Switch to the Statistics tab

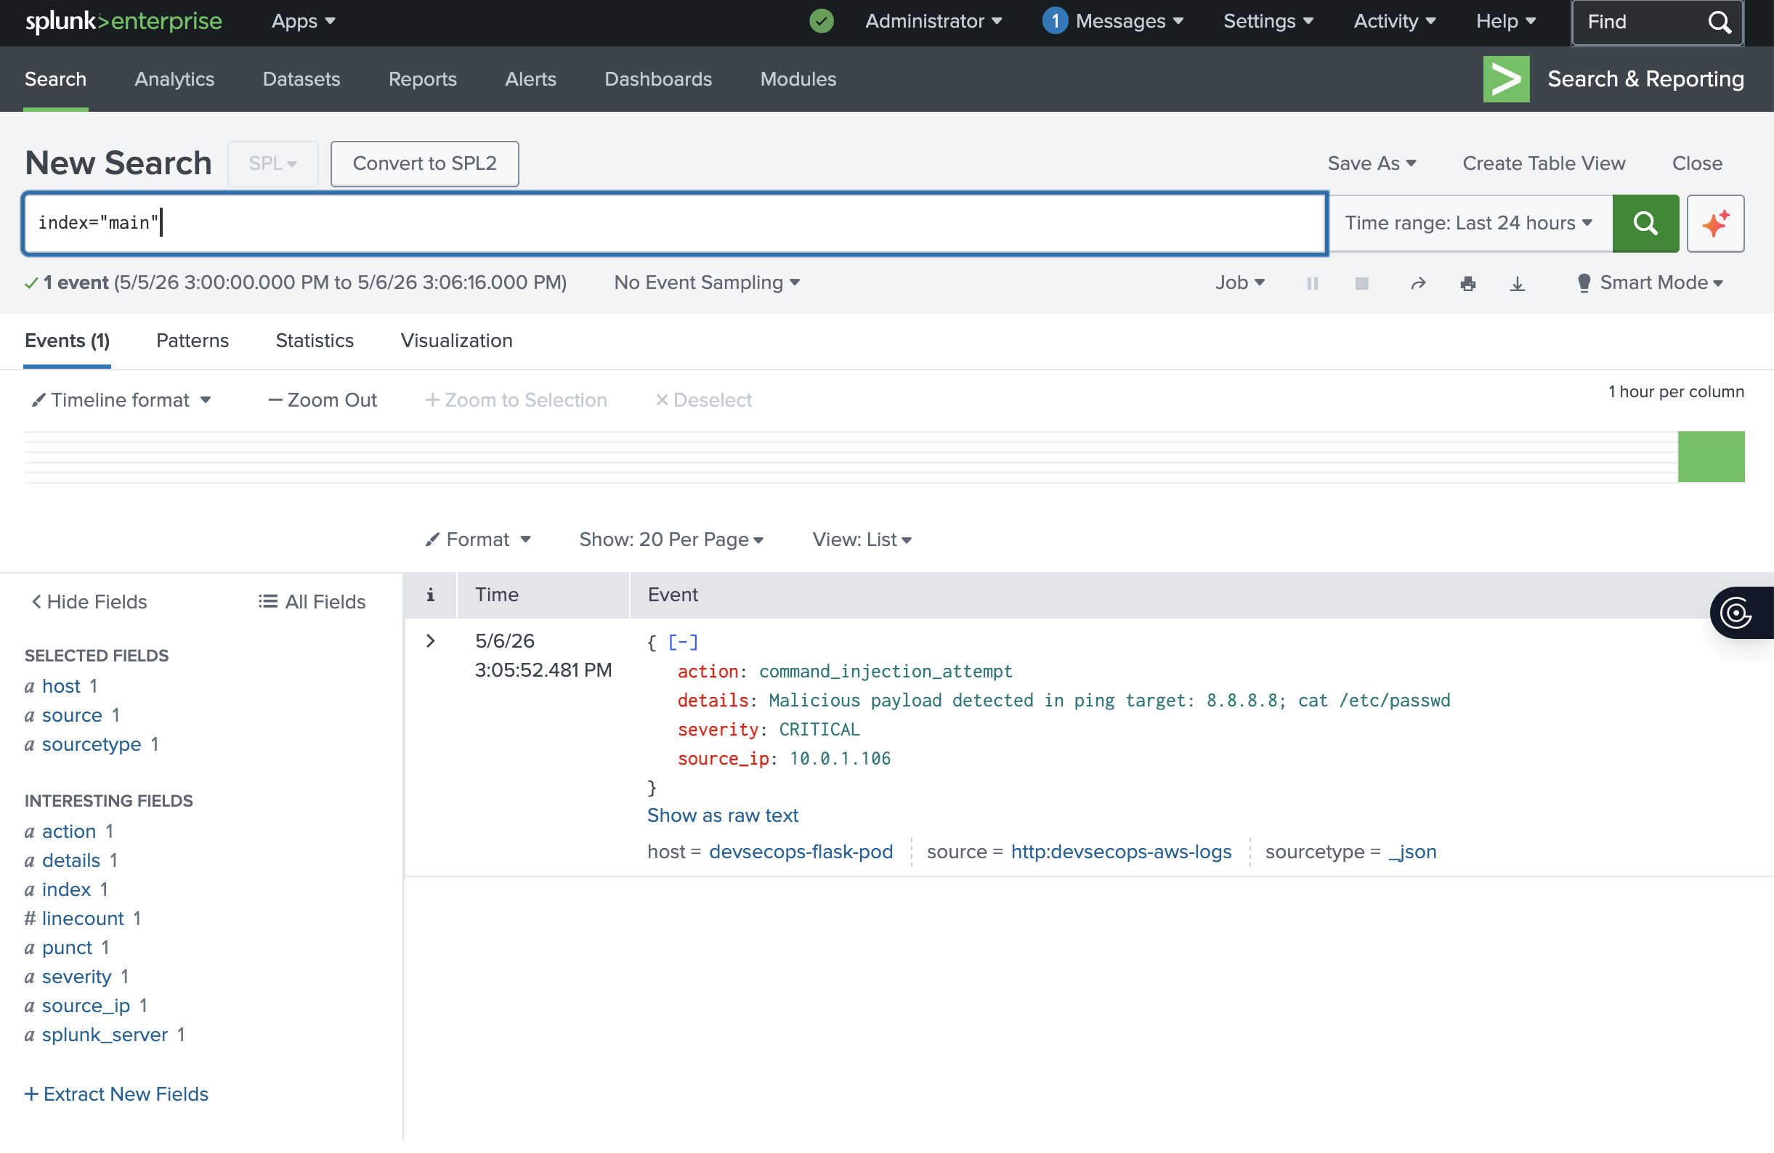(315, 341)
